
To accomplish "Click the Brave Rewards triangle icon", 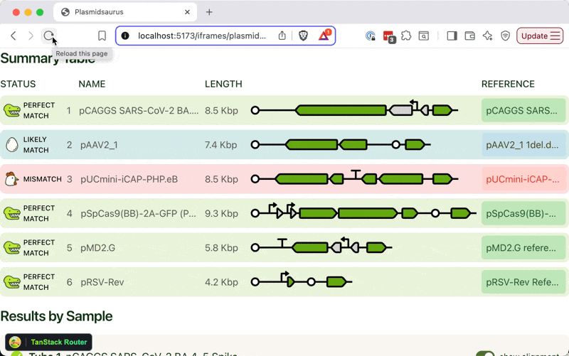I will coord(324,36).
